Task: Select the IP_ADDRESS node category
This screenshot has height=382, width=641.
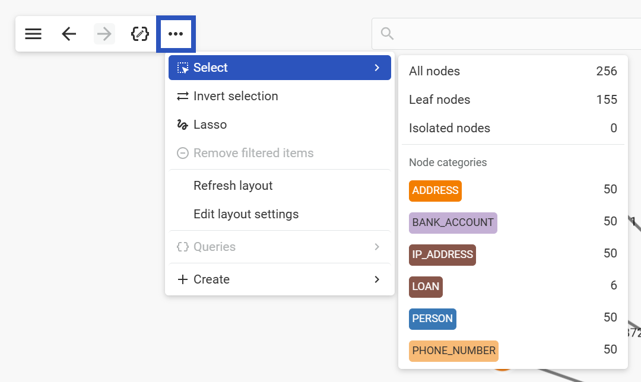Action: pyautogui.click(x=442, y=254)
